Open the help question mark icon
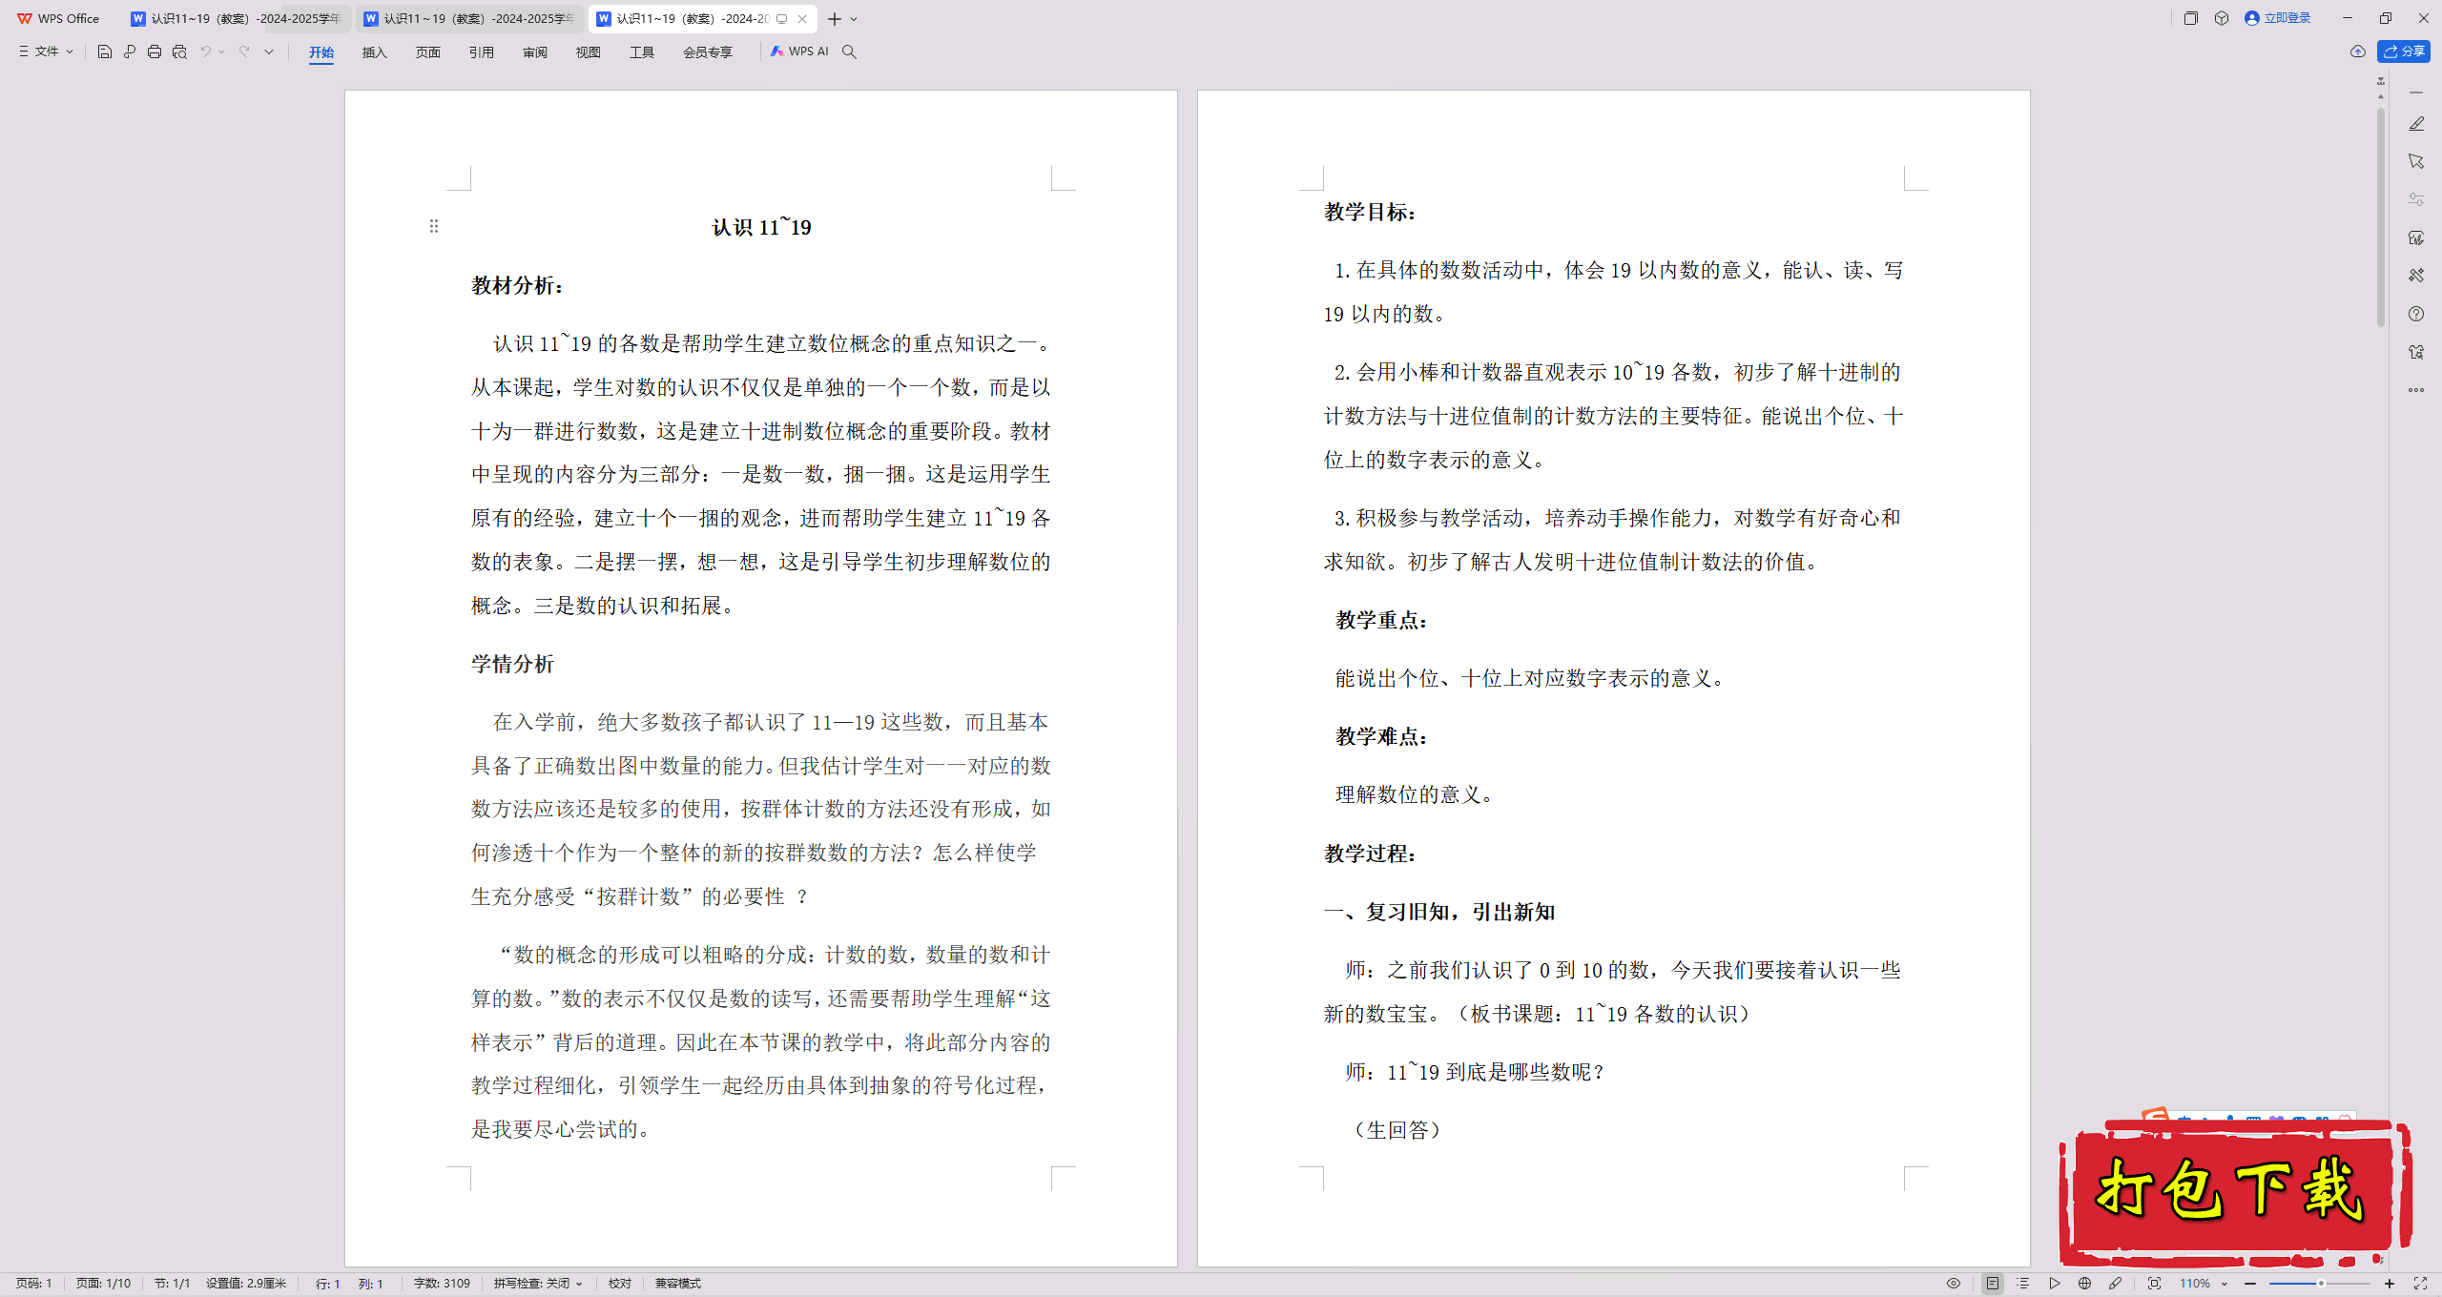 2416,314
